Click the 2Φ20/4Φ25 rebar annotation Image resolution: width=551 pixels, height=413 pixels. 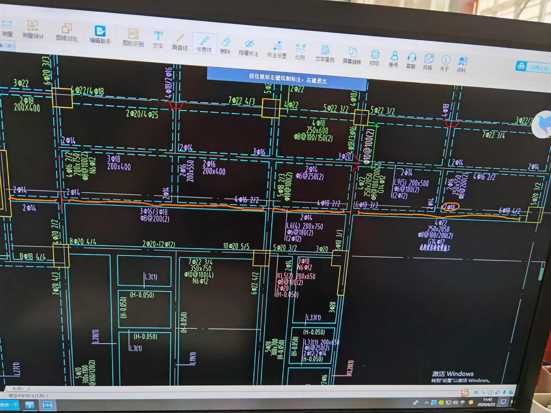click(x=142, y=114)
